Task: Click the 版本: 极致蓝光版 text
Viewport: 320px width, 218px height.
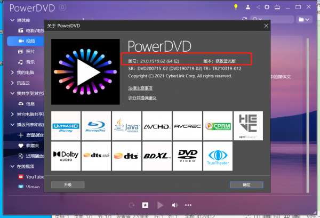Action: click(x=220, y=61)
